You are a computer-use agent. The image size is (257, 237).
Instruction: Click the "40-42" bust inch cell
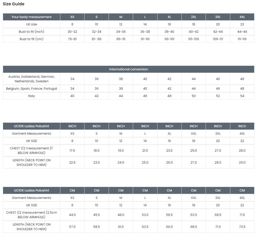point(194,31)
